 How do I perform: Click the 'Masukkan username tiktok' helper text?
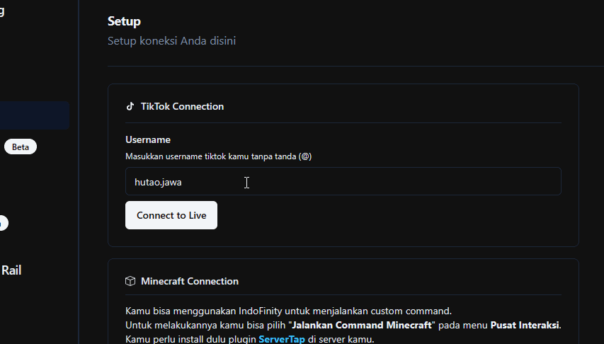218,156
